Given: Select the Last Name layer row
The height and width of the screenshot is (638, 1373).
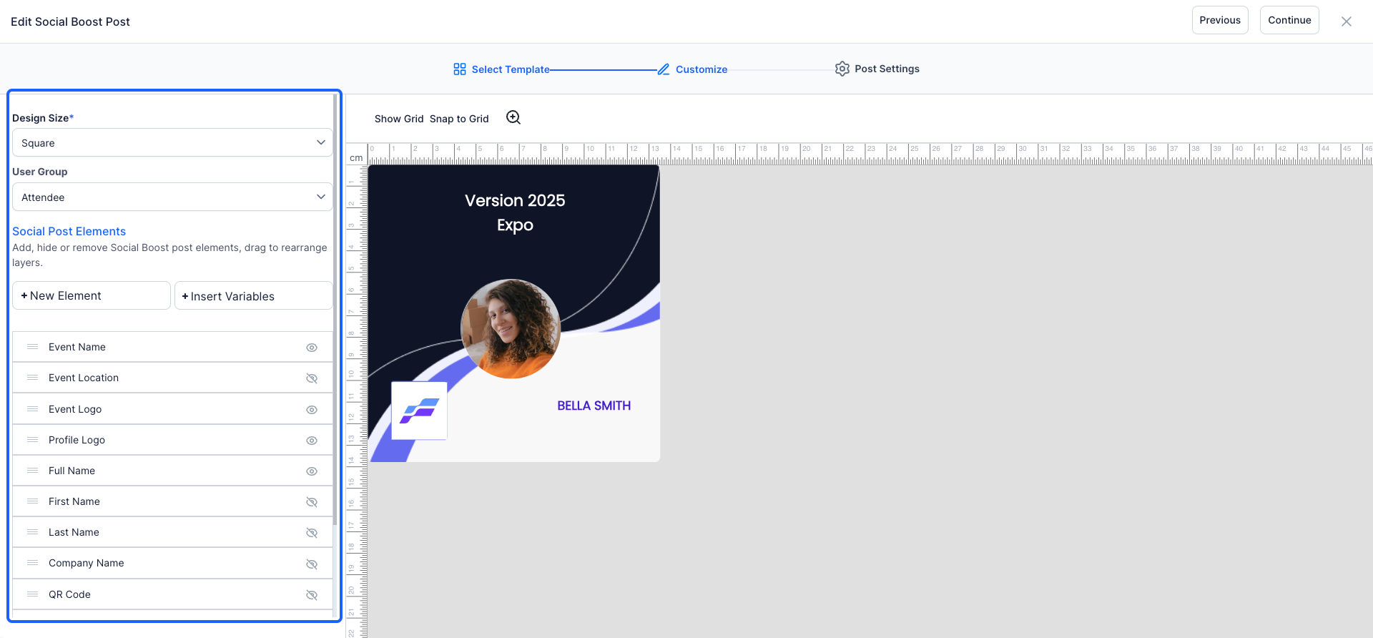Looking at the screenshot, I should (172, 532).
